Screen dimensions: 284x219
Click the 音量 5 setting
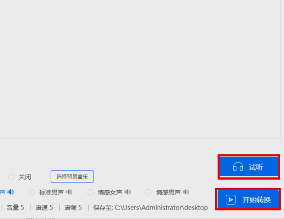(15, 208)
